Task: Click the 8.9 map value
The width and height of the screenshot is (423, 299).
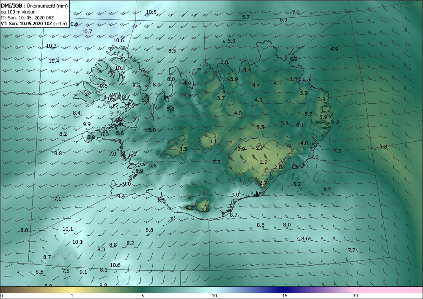Action: click(x=162, y=201)
